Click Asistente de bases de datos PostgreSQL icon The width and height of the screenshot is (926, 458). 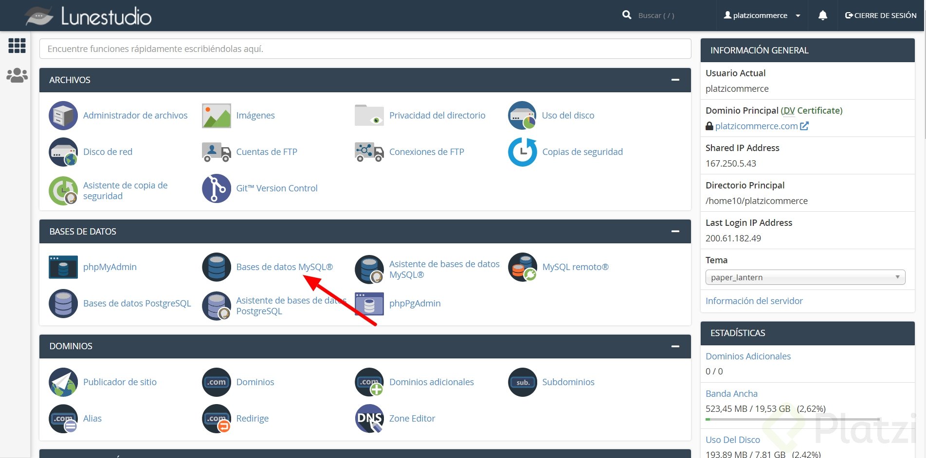[217, 306]
